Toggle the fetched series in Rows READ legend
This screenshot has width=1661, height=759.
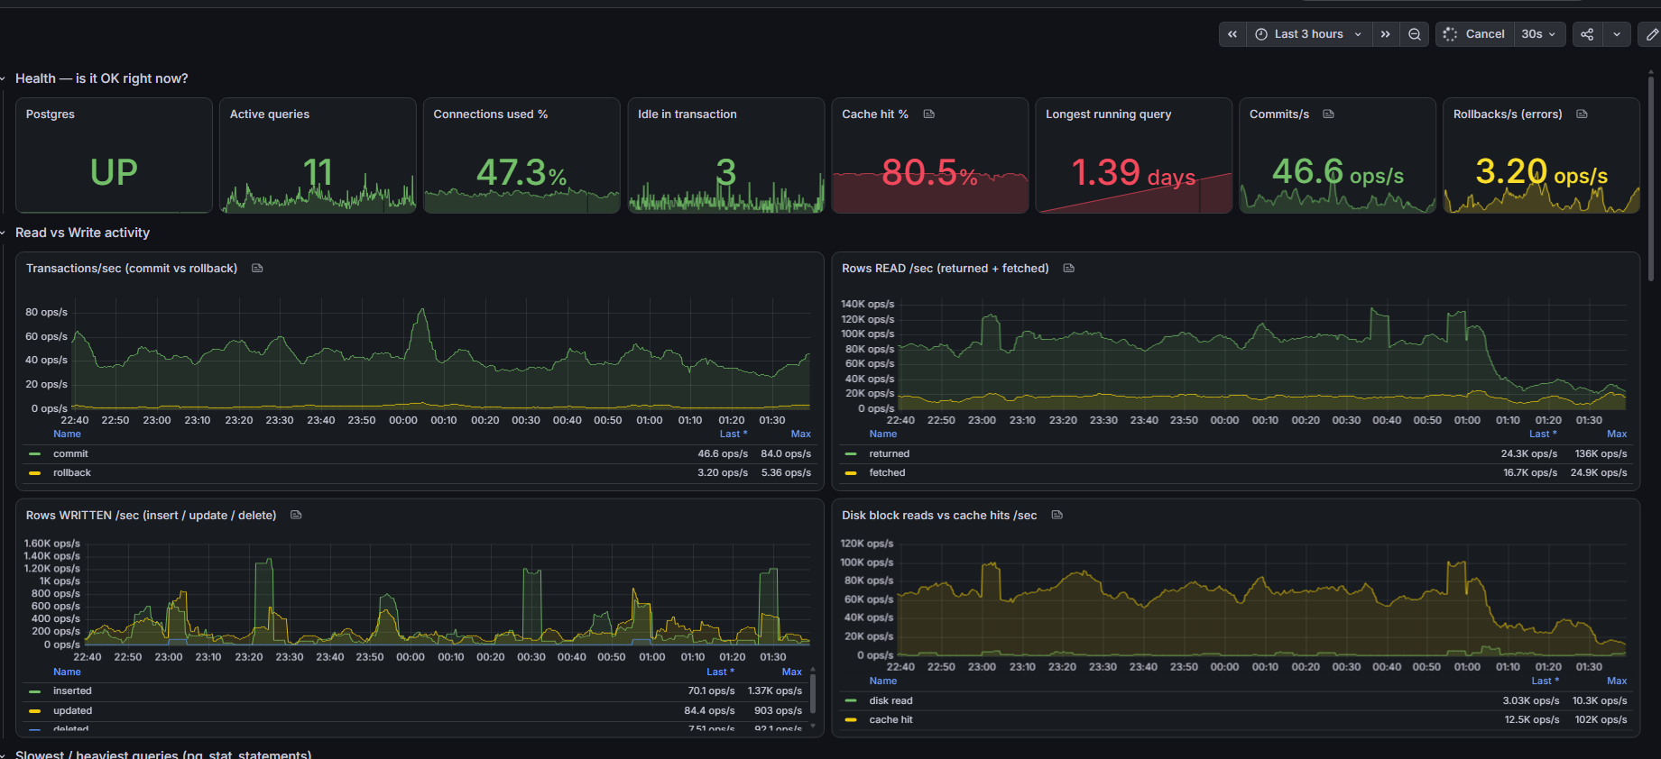tap(887, 473)
